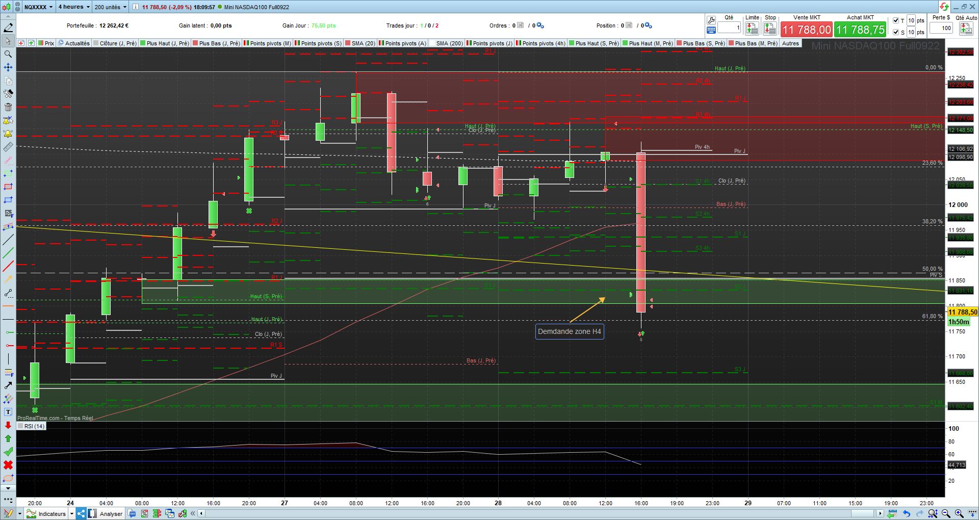Click the Achat MKT buy price button

[x=860, y=30]
